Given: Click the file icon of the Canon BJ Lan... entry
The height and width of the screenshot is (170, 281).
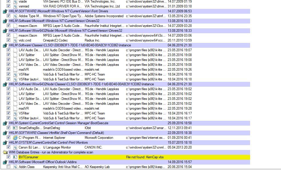Looking at the screenshot, I should click(x=15, y=147).
